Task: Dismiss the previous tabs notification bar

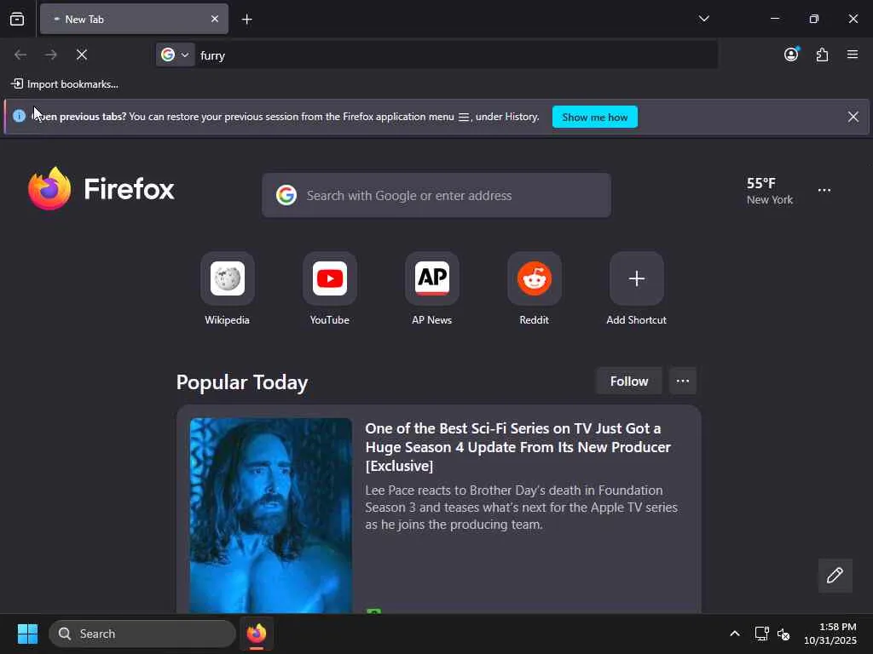Action: (853, 117)
